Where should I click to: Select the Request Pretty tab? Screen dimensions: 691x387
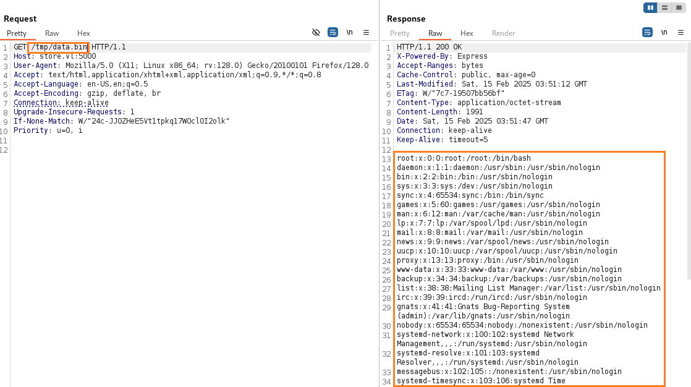(x=16, y=33)
